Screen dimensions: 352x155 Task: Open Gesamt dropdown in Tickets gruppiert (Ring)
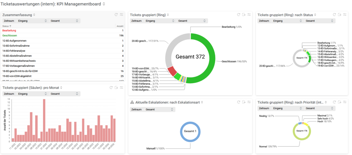192,21
